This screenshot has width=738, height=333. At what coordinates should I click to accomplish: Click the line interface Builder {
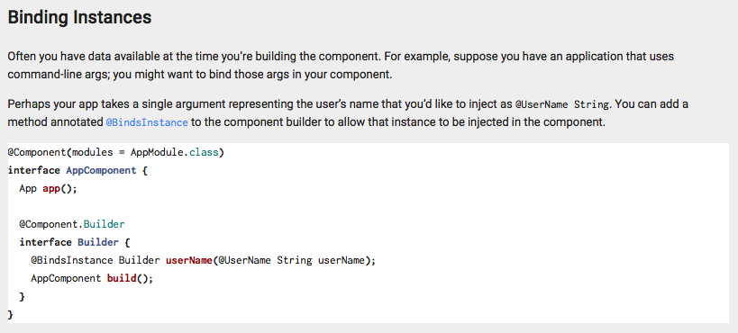tap(75, 242)
